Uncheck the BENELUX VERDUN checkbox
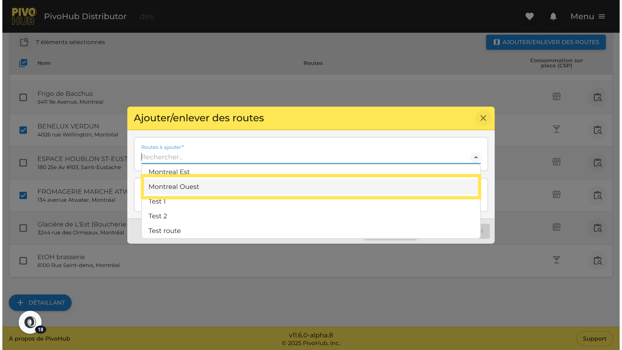622x350 pixels. [23, 130]
